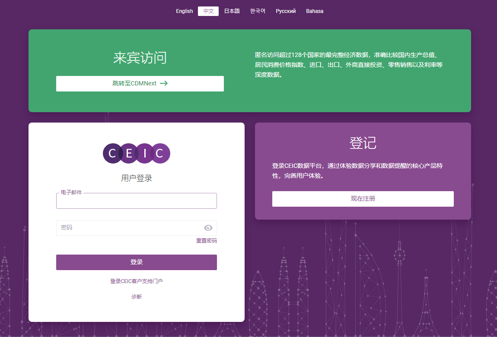Switch language to English
This screenshot has height=337, width=497.
[x=184, y=11]
